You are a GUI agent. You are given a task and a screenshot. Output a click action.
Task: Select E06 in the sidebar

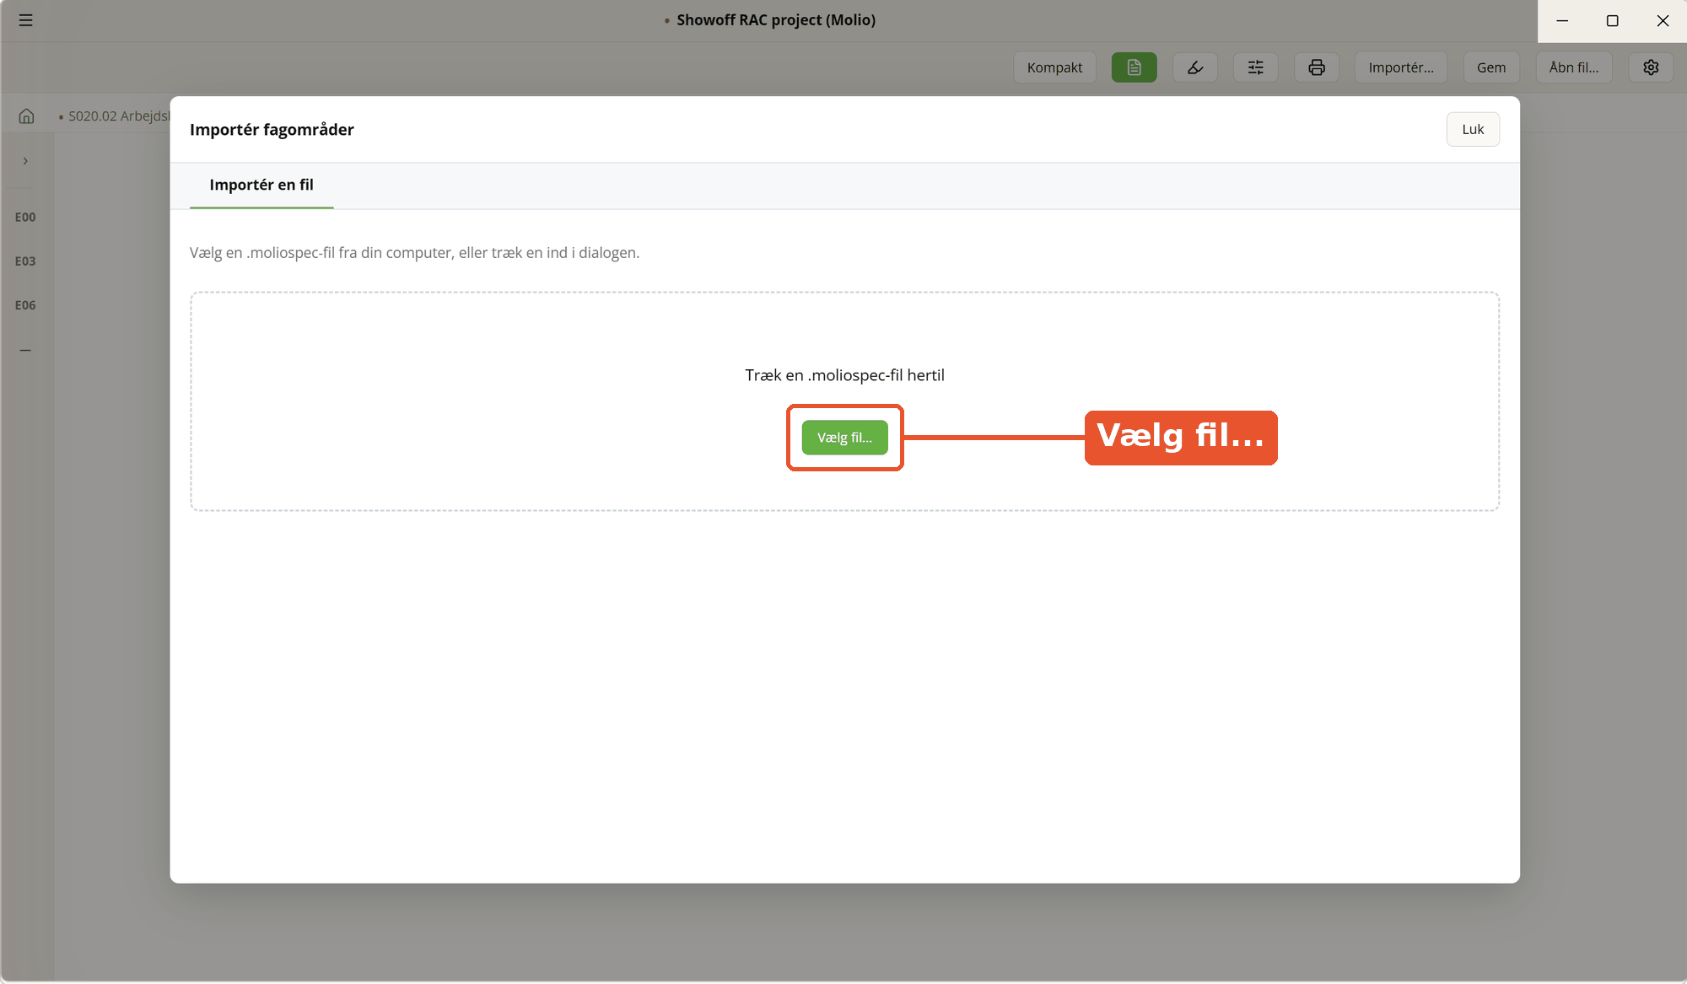pos(25,305)
